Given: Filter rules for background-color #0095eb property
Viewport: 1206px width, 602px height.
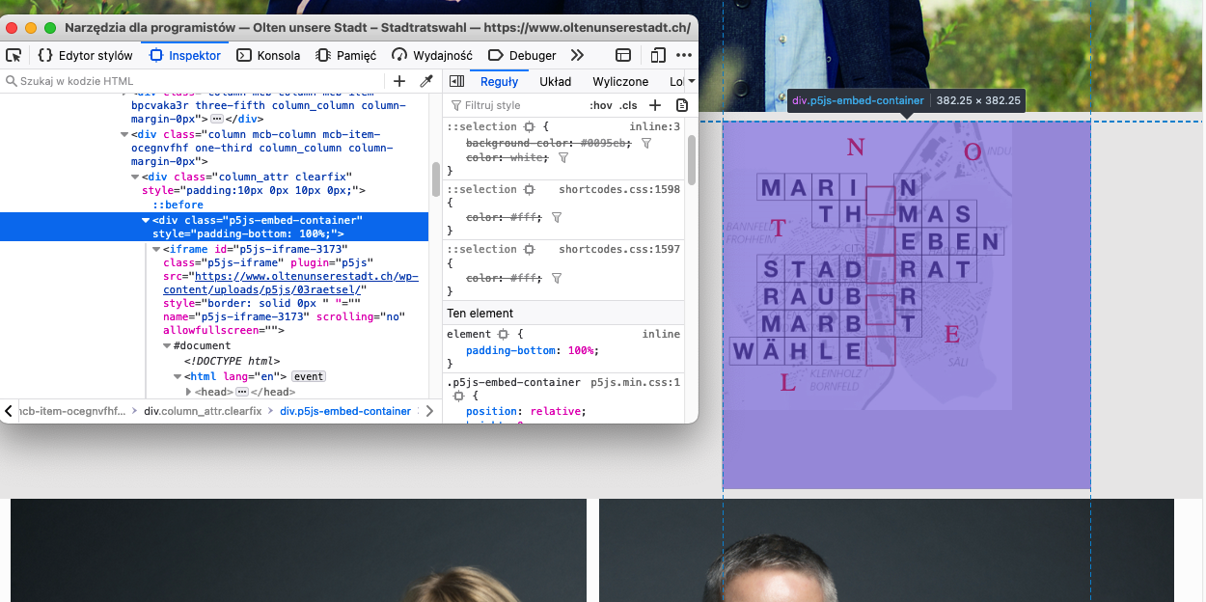Looking at the screenshot, I should click(x=646, y=143).
